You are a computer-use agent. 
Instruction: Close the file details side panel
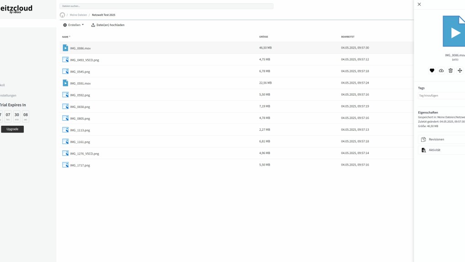click(x=419, y=4)
